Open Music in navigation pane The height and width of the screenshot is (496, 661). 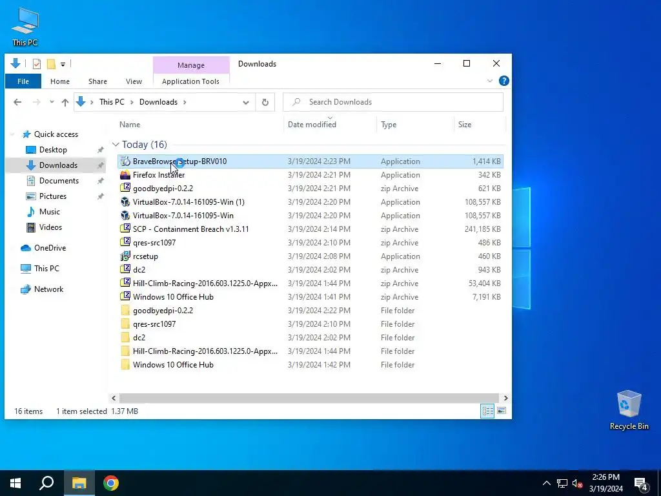[49, 212]
